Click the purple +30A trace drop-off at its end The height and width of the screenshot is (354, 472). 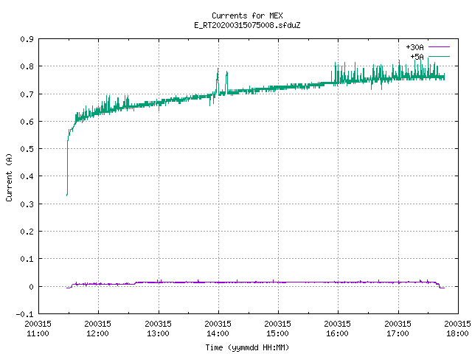(439, 285)
